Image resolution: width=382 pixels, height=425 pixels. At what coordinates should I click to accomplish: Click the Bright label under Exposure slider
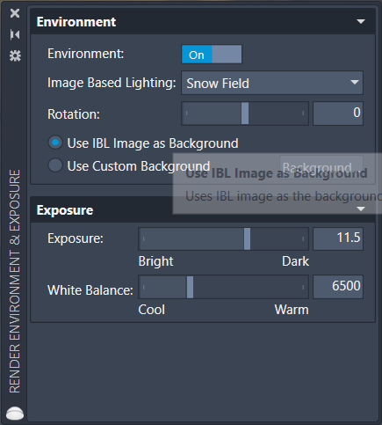point(155,261)
